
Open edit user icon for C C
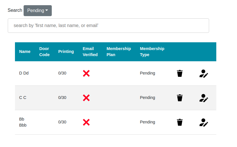click(204, 98)
